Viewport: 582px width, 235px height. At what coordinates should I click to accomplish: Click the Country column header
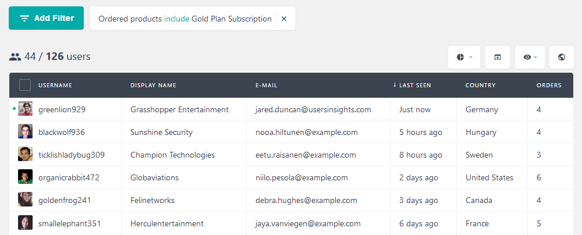coord(480,86)
